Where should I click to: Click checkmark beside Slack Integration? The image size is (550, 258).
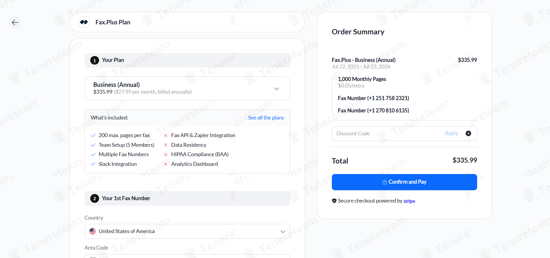(93, 164)
